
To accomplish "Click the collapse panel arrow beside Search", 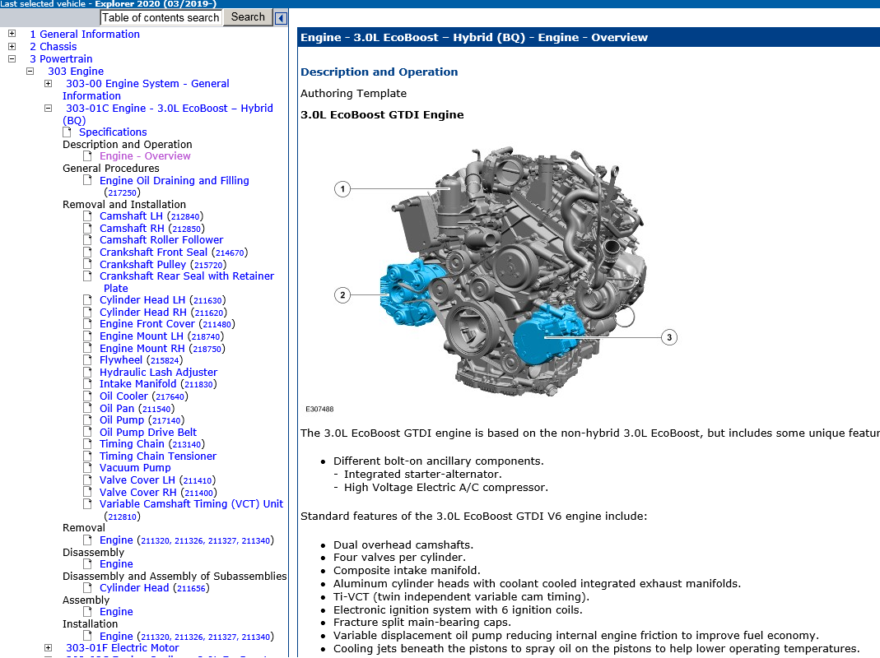I will [282, 18].
